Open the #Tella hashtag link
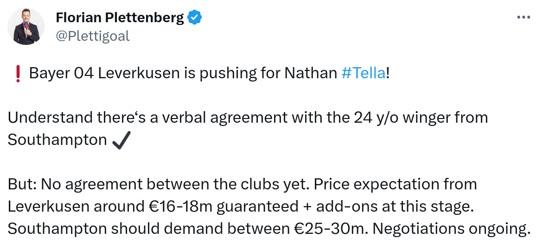This screenshot has width=536, height=251. [363, 74]
